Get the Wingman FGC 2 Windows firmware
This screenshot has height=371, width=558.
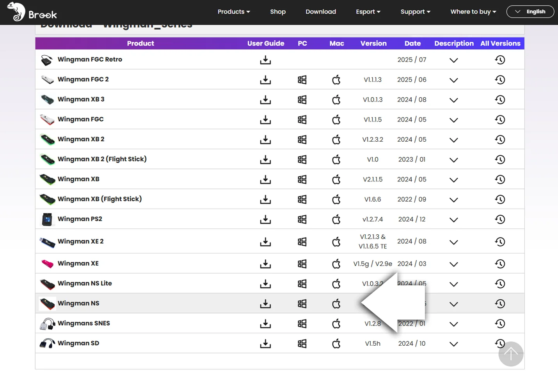point(302,80)
